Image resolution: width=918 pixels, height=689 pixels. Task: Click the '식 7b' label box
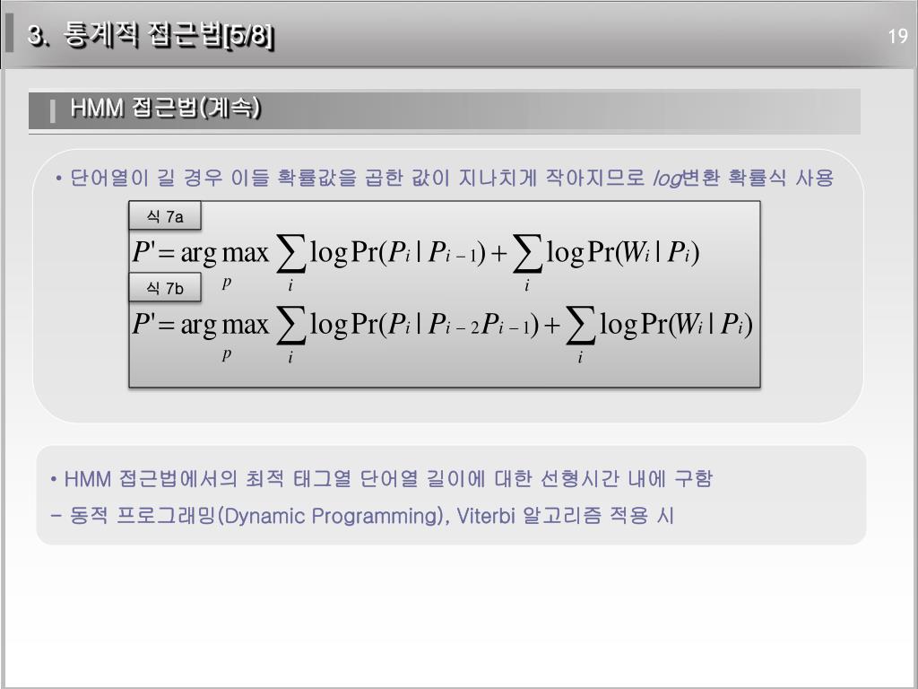[165, 288]
